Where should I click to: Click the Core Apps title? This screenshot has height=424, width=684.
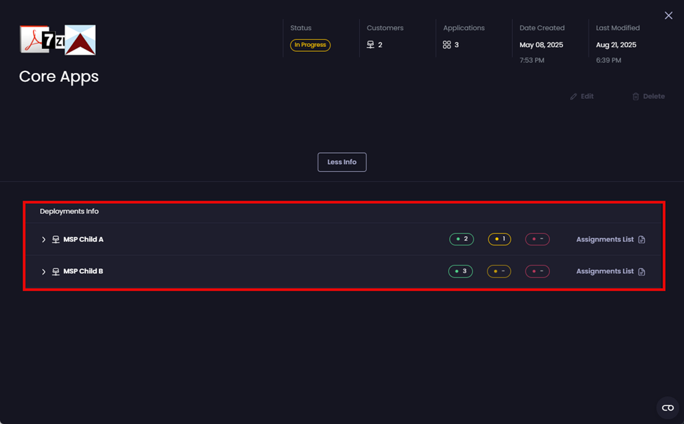tap(58, 76)
